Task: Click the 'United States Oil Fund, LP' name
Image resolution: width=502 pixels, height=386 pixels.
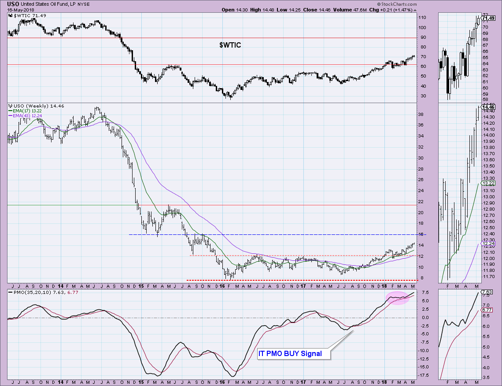Action: (48, 4)
